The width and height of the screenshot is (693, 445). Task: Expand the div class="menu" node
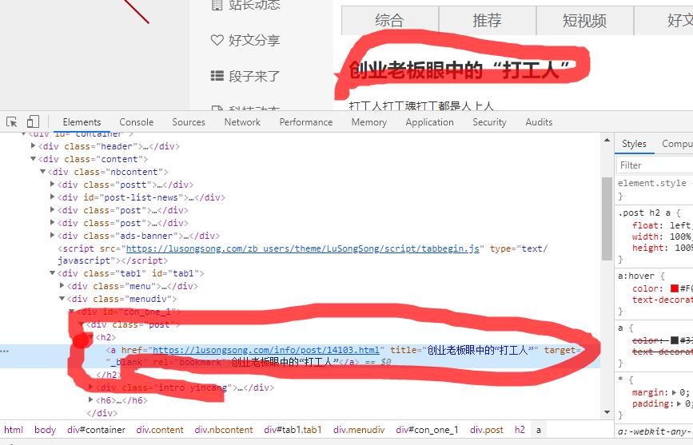(62, 285)
